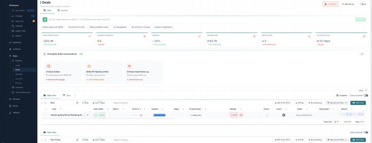Click the Score circle in the deal row
Screen dimensions: 372x143
pyautogui.click(x=284, y=115)
